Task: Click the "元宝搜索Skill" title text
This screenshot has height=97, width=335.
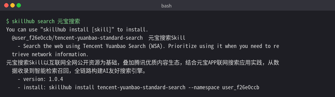Action: pos(167,38)
